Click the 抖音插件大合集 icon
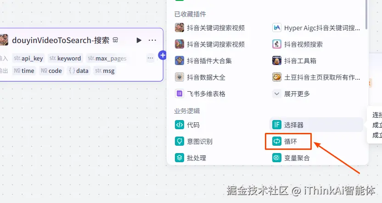 pos(180,61)
